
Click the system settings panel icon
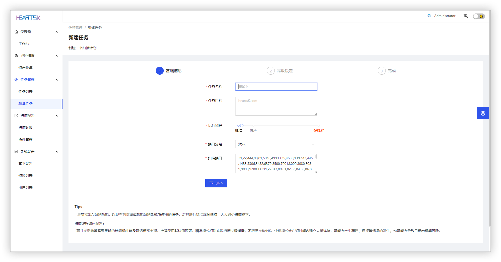pyautogui.click(x=16, y=152)
